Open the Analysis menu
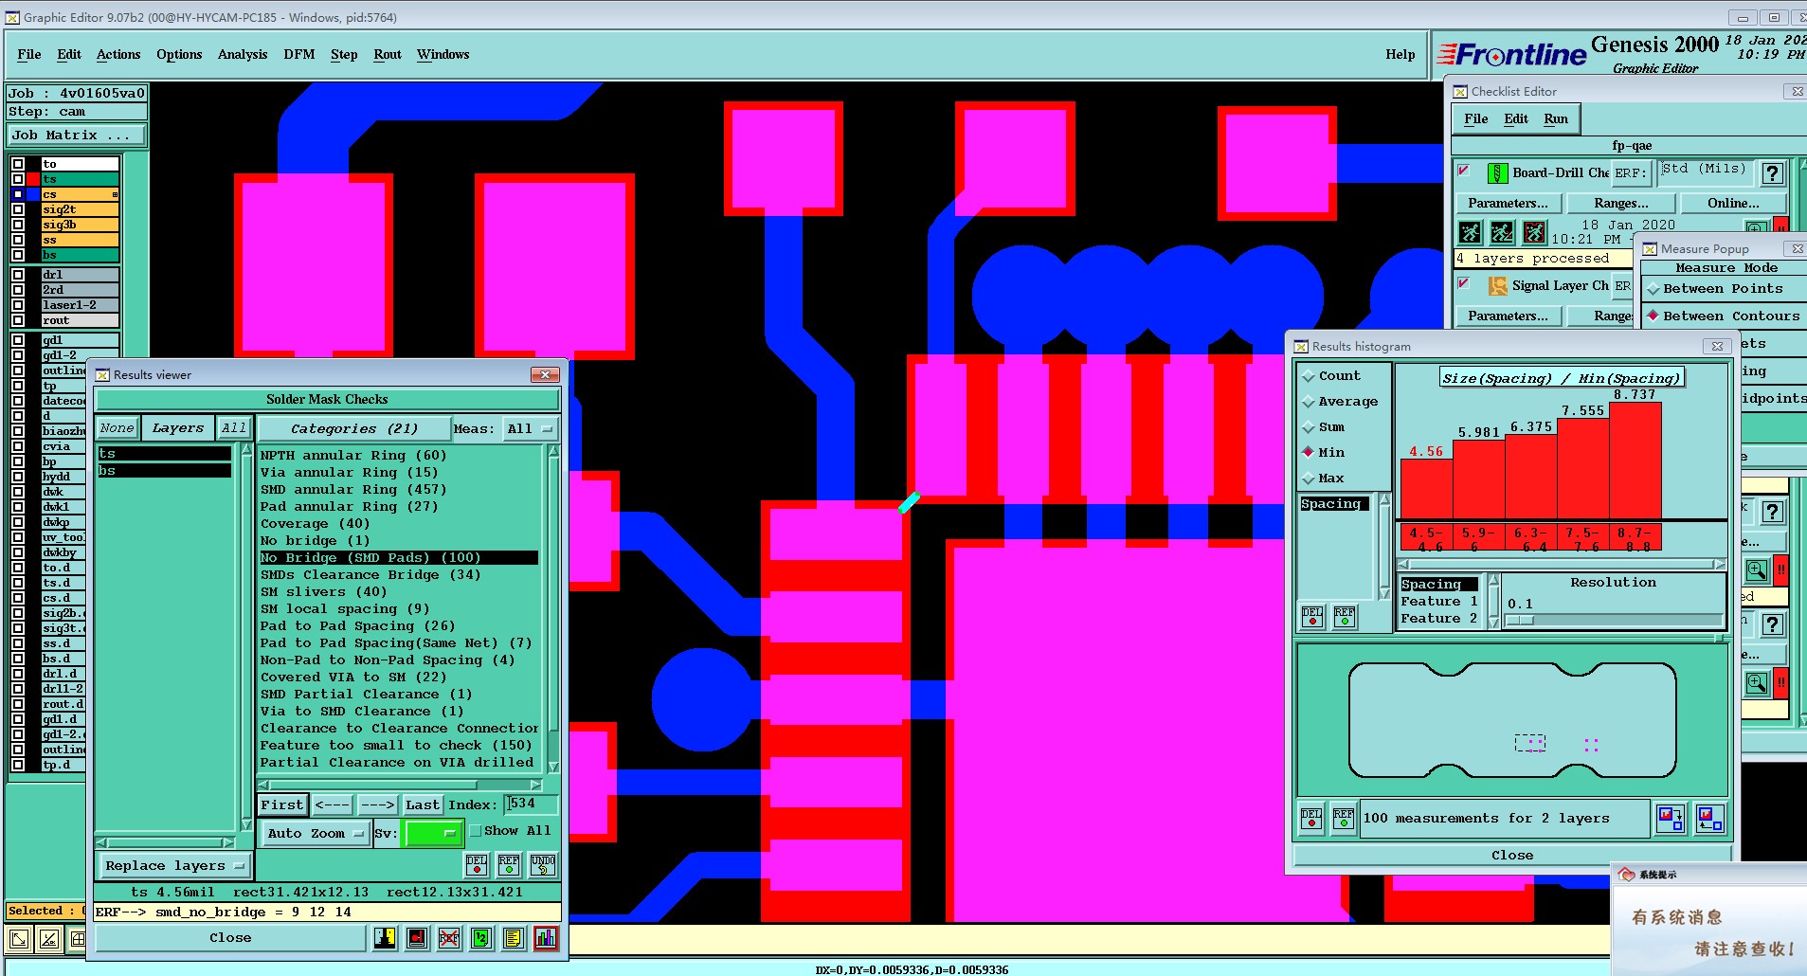This screenshot has width=1807, height=976. (243, 54)
